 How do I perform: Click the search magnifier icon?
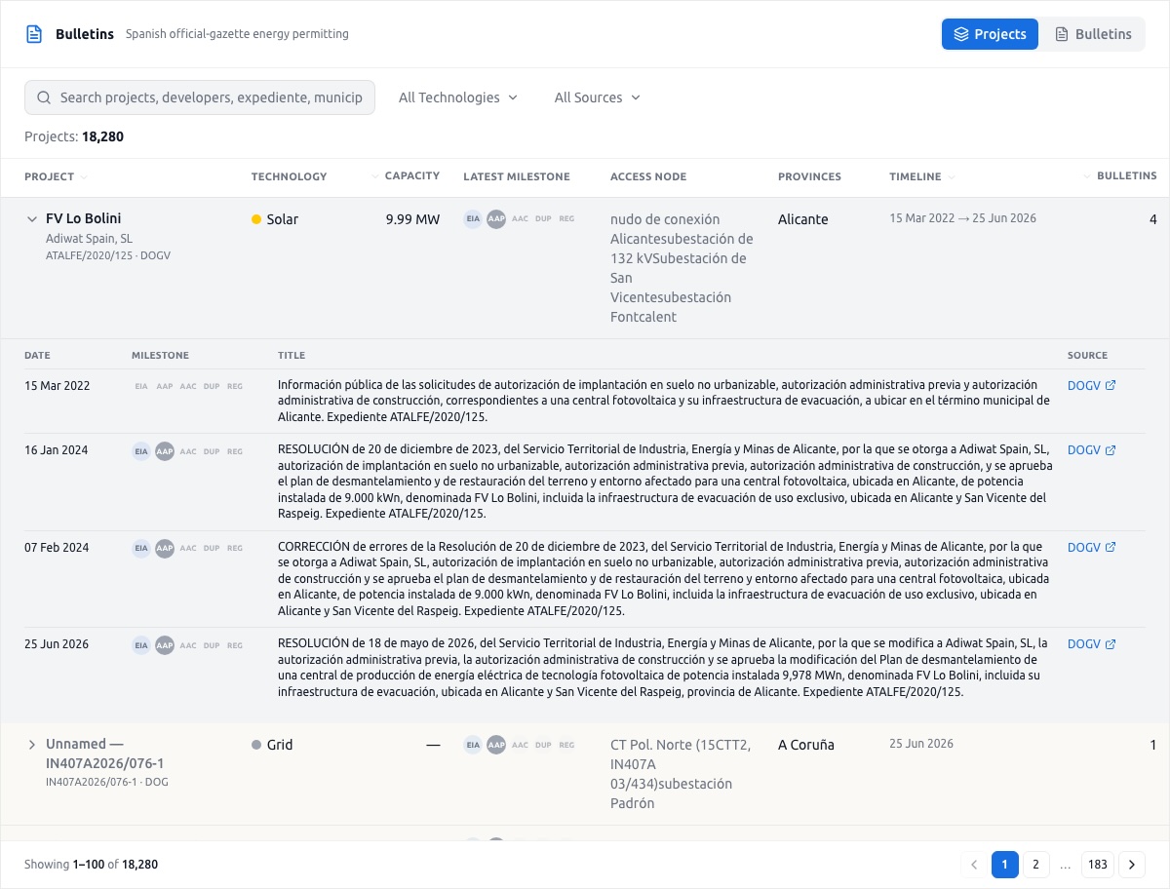[44, 97]
